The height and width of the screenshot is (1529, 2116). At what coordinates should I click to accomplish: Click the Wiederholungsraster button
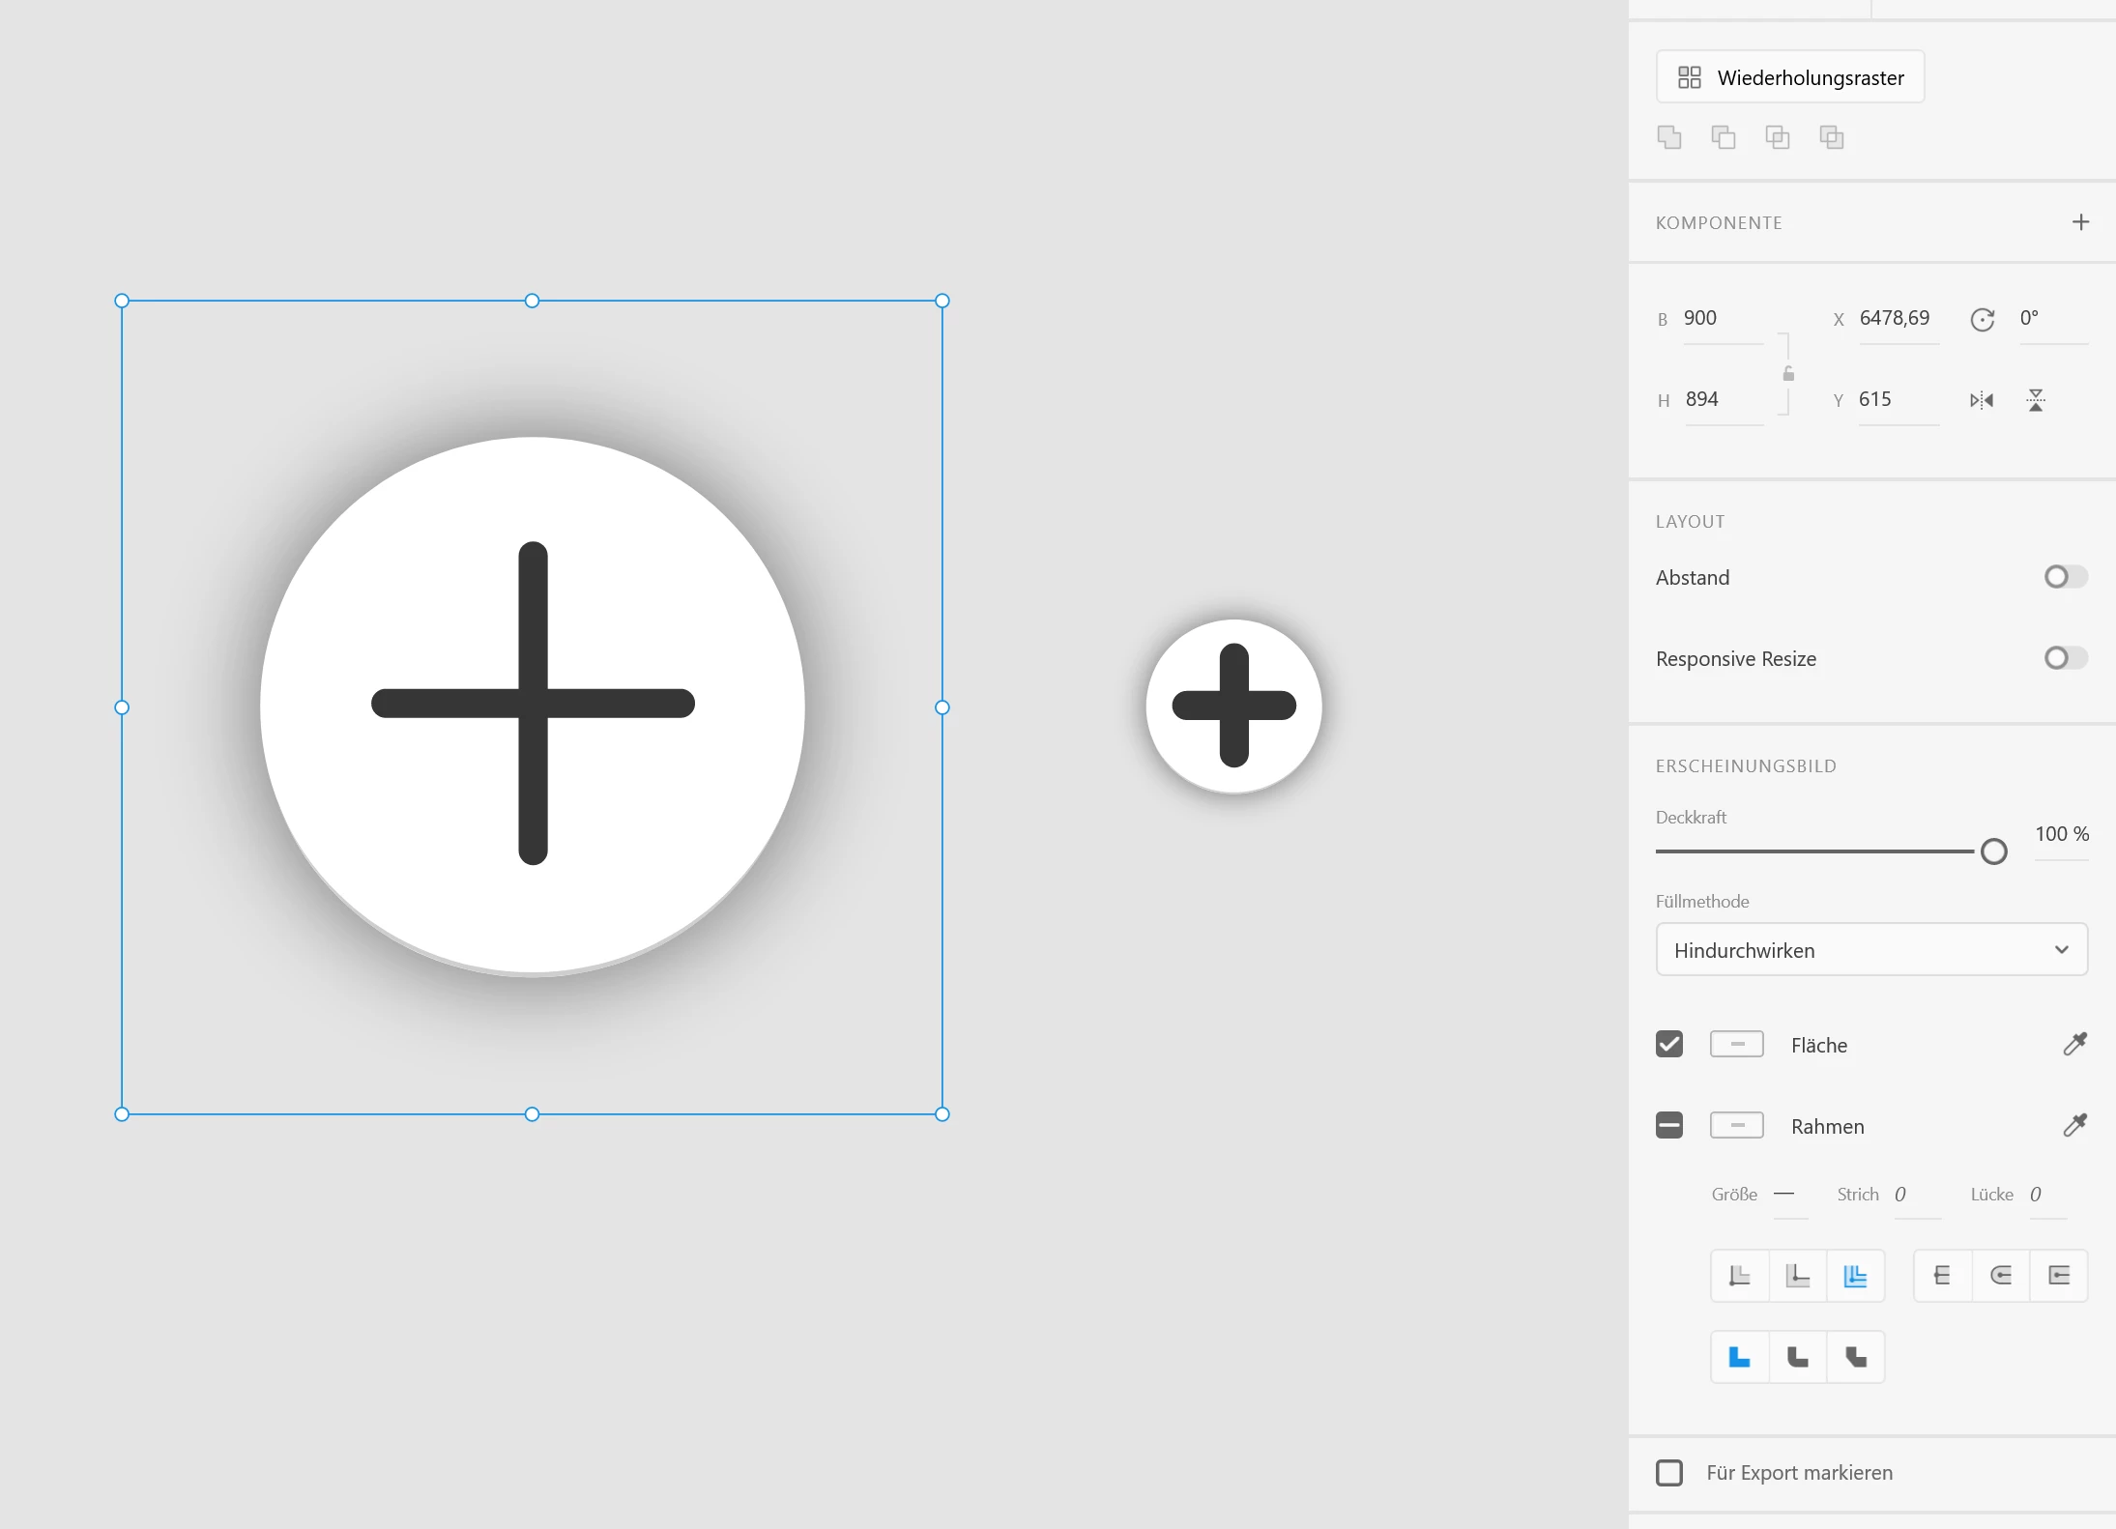pos(1790,77)
